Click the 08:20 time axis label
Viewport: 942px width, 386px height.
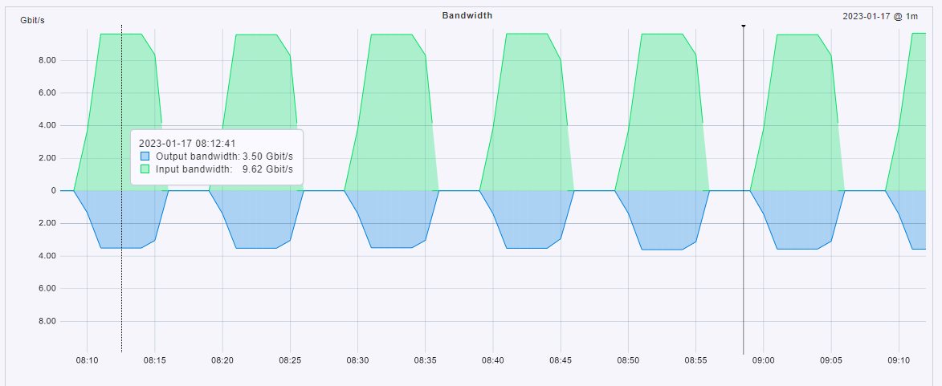[x=222, y=360]
